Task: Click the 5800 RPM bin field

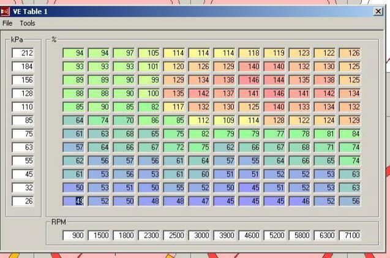Action: 300,235
